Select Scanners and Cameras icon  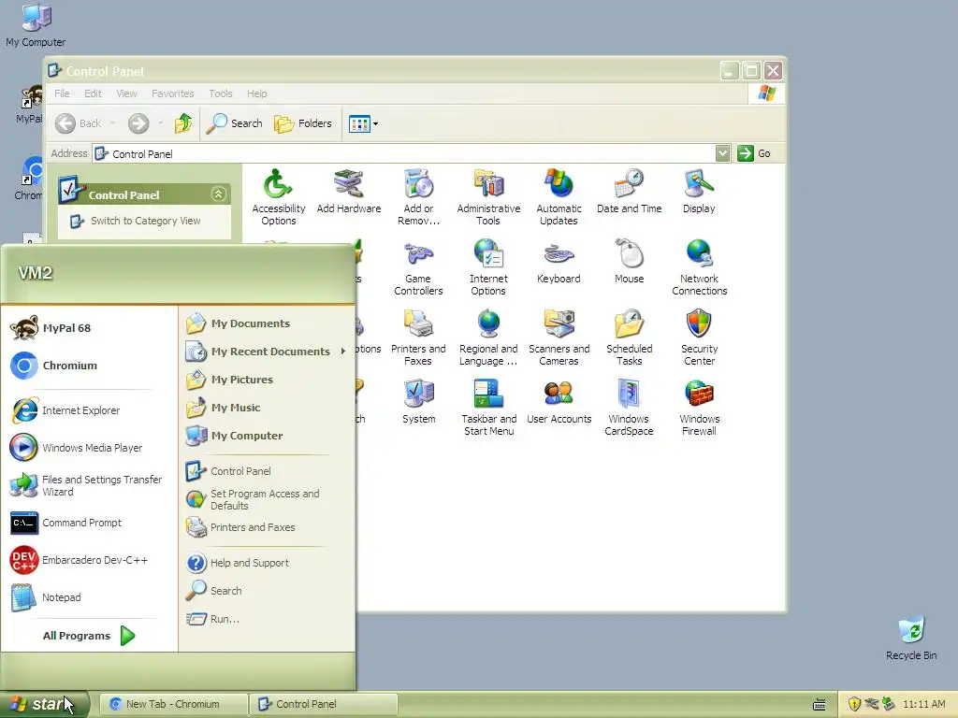pyautogui.click(x=559, y=337)
